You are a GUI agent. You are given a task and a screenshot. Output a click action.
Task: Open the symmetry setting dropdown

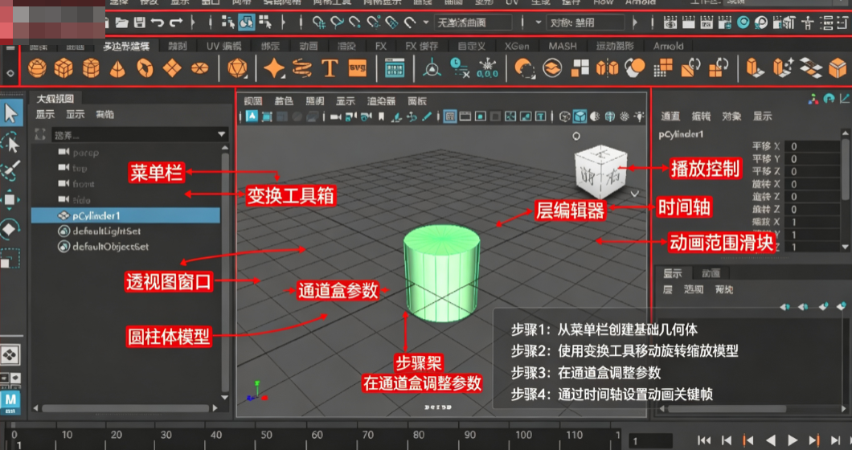point(584,22)
